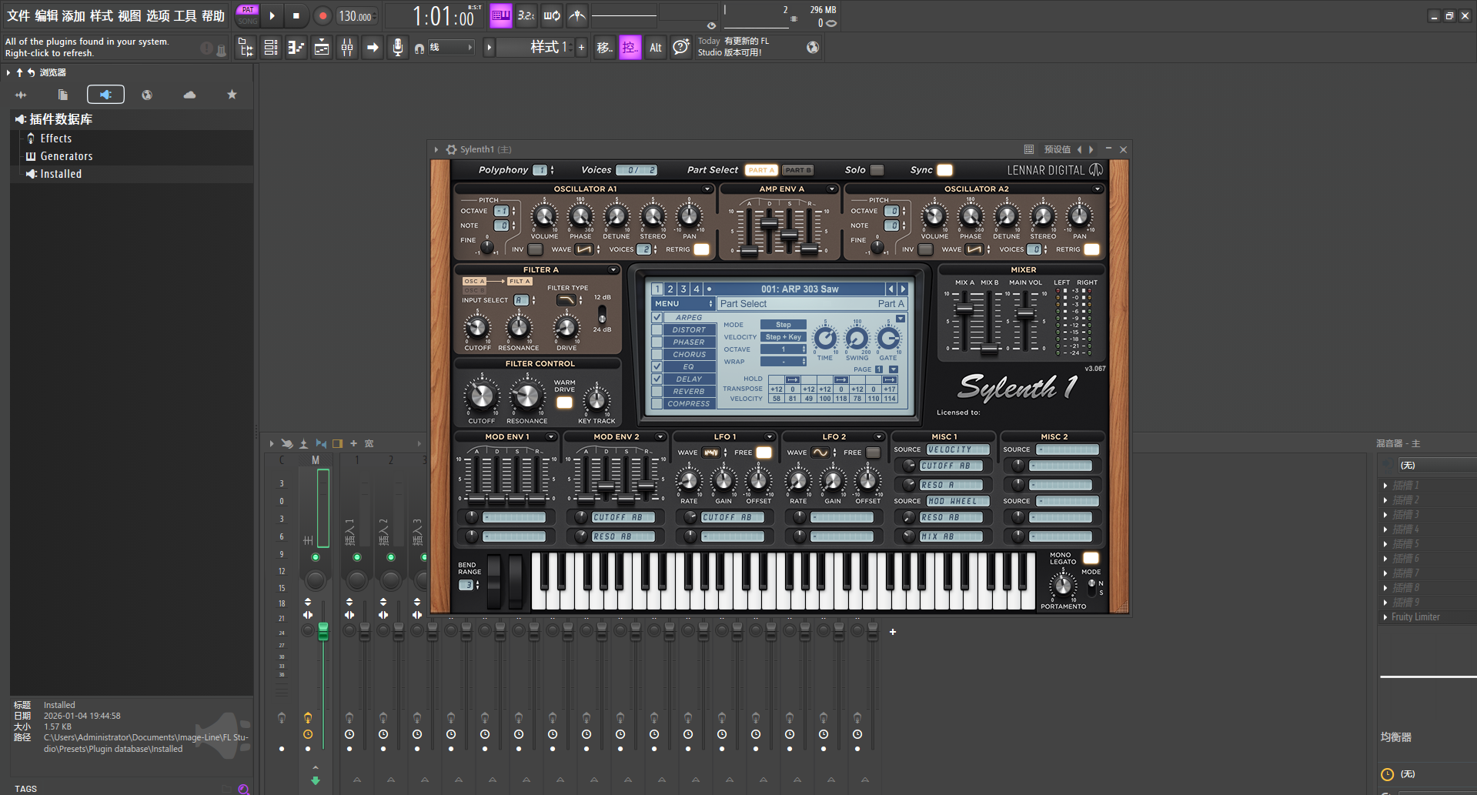
Task: Expand the Generators folder in the plugin database
Action: (x=66, y=156)
